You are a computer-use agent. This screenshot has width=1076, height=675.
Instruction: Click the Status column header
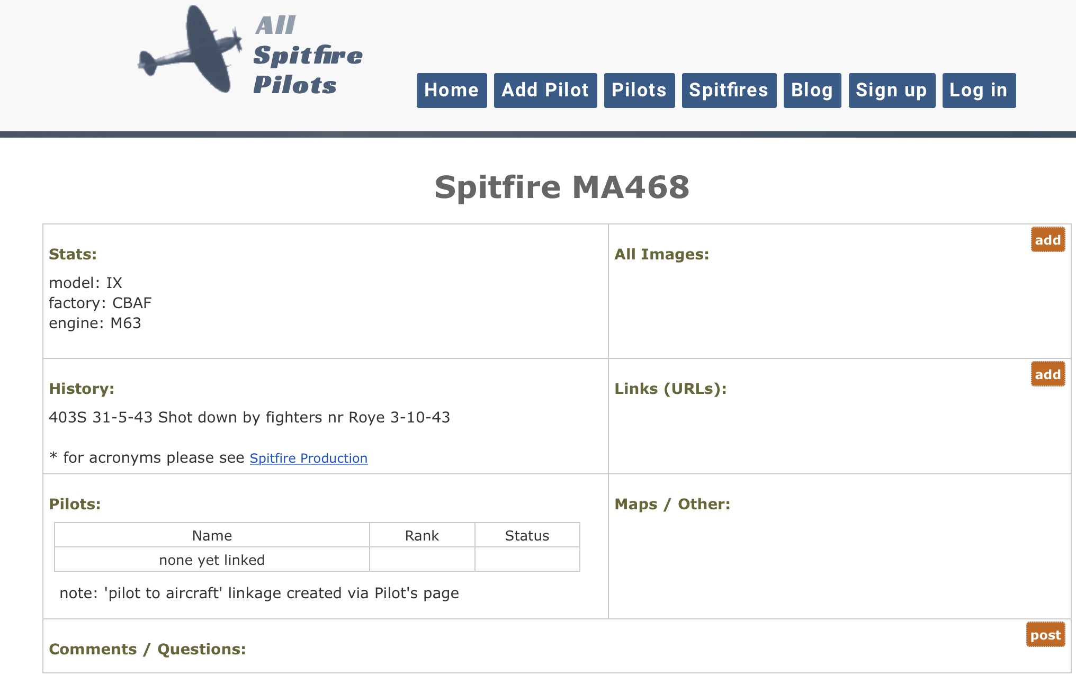[527, 536]
